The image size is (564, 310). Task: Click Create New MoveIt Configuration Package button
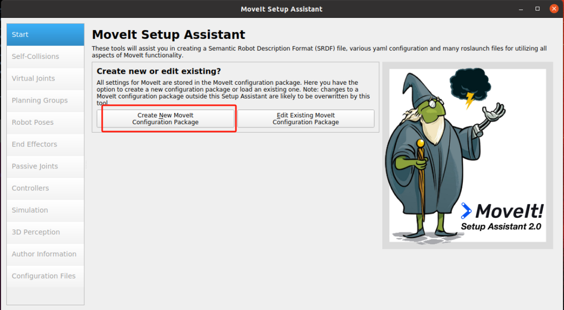[165, 118]
